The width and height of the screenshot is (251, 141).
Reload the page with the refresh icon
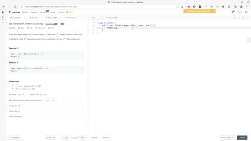pos(15,7)
